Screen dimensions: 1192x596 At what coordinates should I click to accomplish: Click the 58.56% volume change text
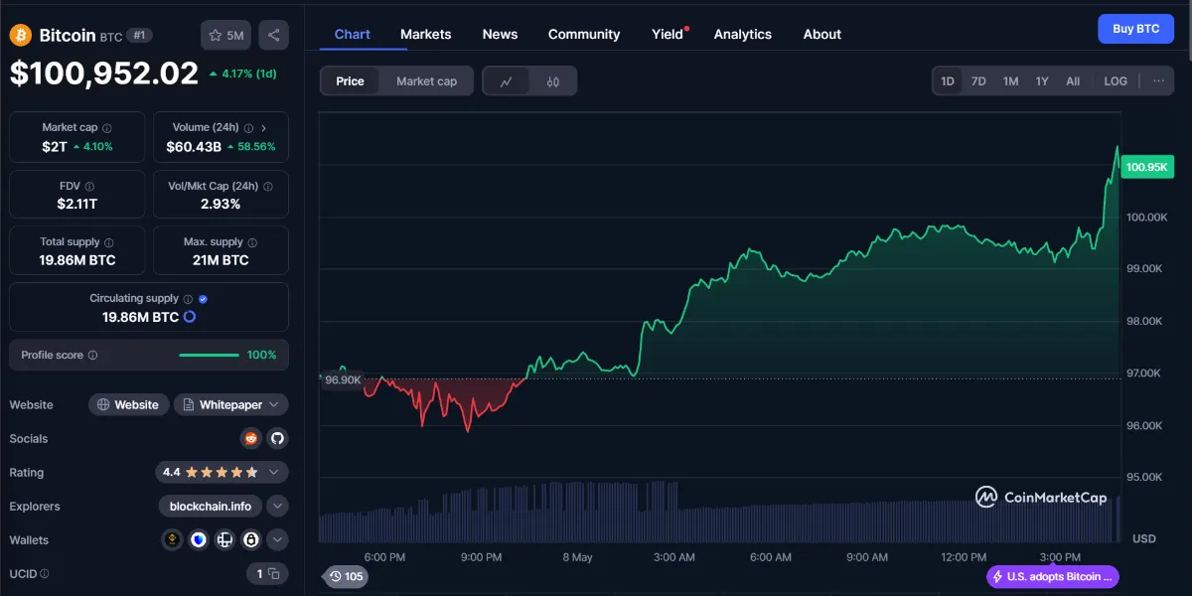(x=256, y=146)
